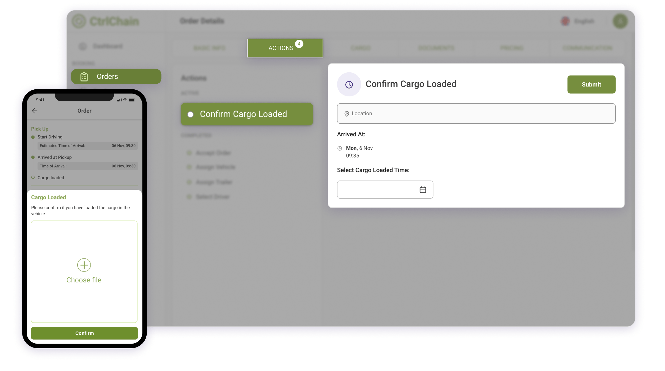Toggle Assign Vehicle completed status
Viewport: 665px width, 371px height.
tap(190, 167)
